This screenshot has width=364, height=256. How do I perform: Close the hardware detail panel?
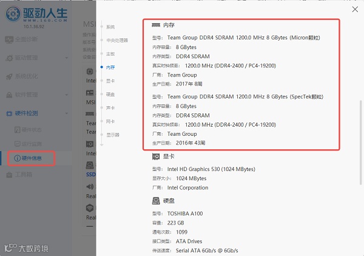click(355, 9)
